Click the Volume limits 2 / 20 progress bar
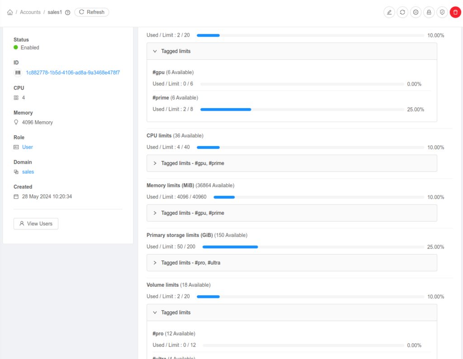Screen dimensions: 463x359 [x=310, y=297]
